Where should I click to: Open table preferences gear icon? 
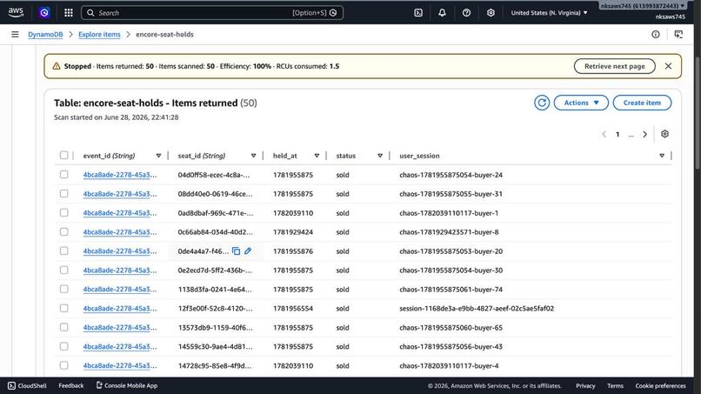[x=664, y=134]
